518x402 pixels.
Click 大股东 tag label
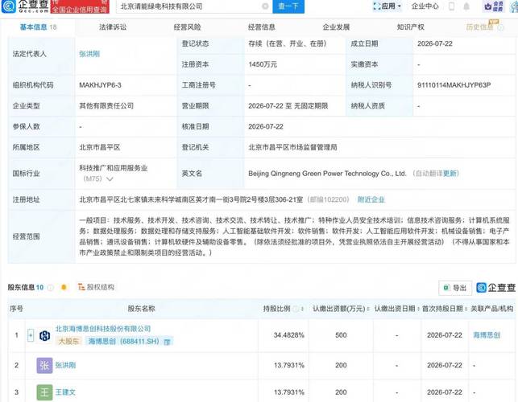tap(68, 341)
